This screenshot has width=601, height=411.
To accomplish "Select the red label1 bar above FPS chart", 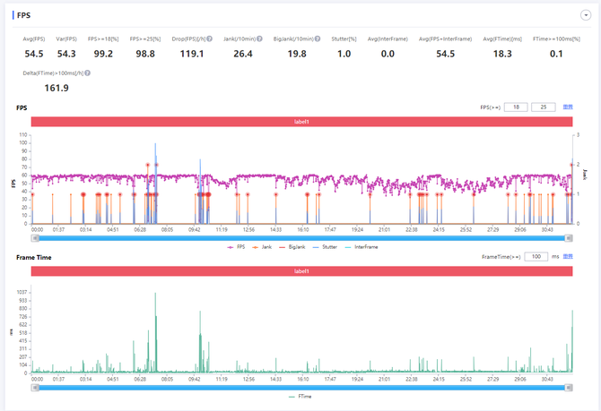I will click(300, 121).
